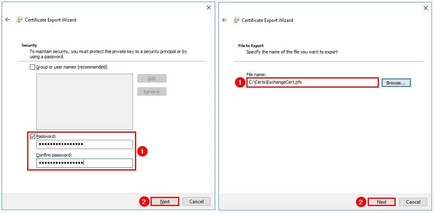Close the File to Export wizard dialog
Image resolution: width=434 pixels, height=214 pixels.
425,8
